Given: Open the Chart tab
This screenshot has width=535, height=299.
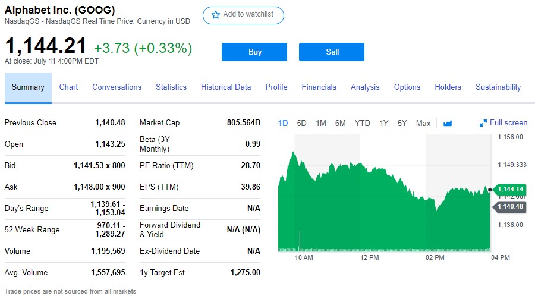Looking at the screenshot, I should point(68,87).
